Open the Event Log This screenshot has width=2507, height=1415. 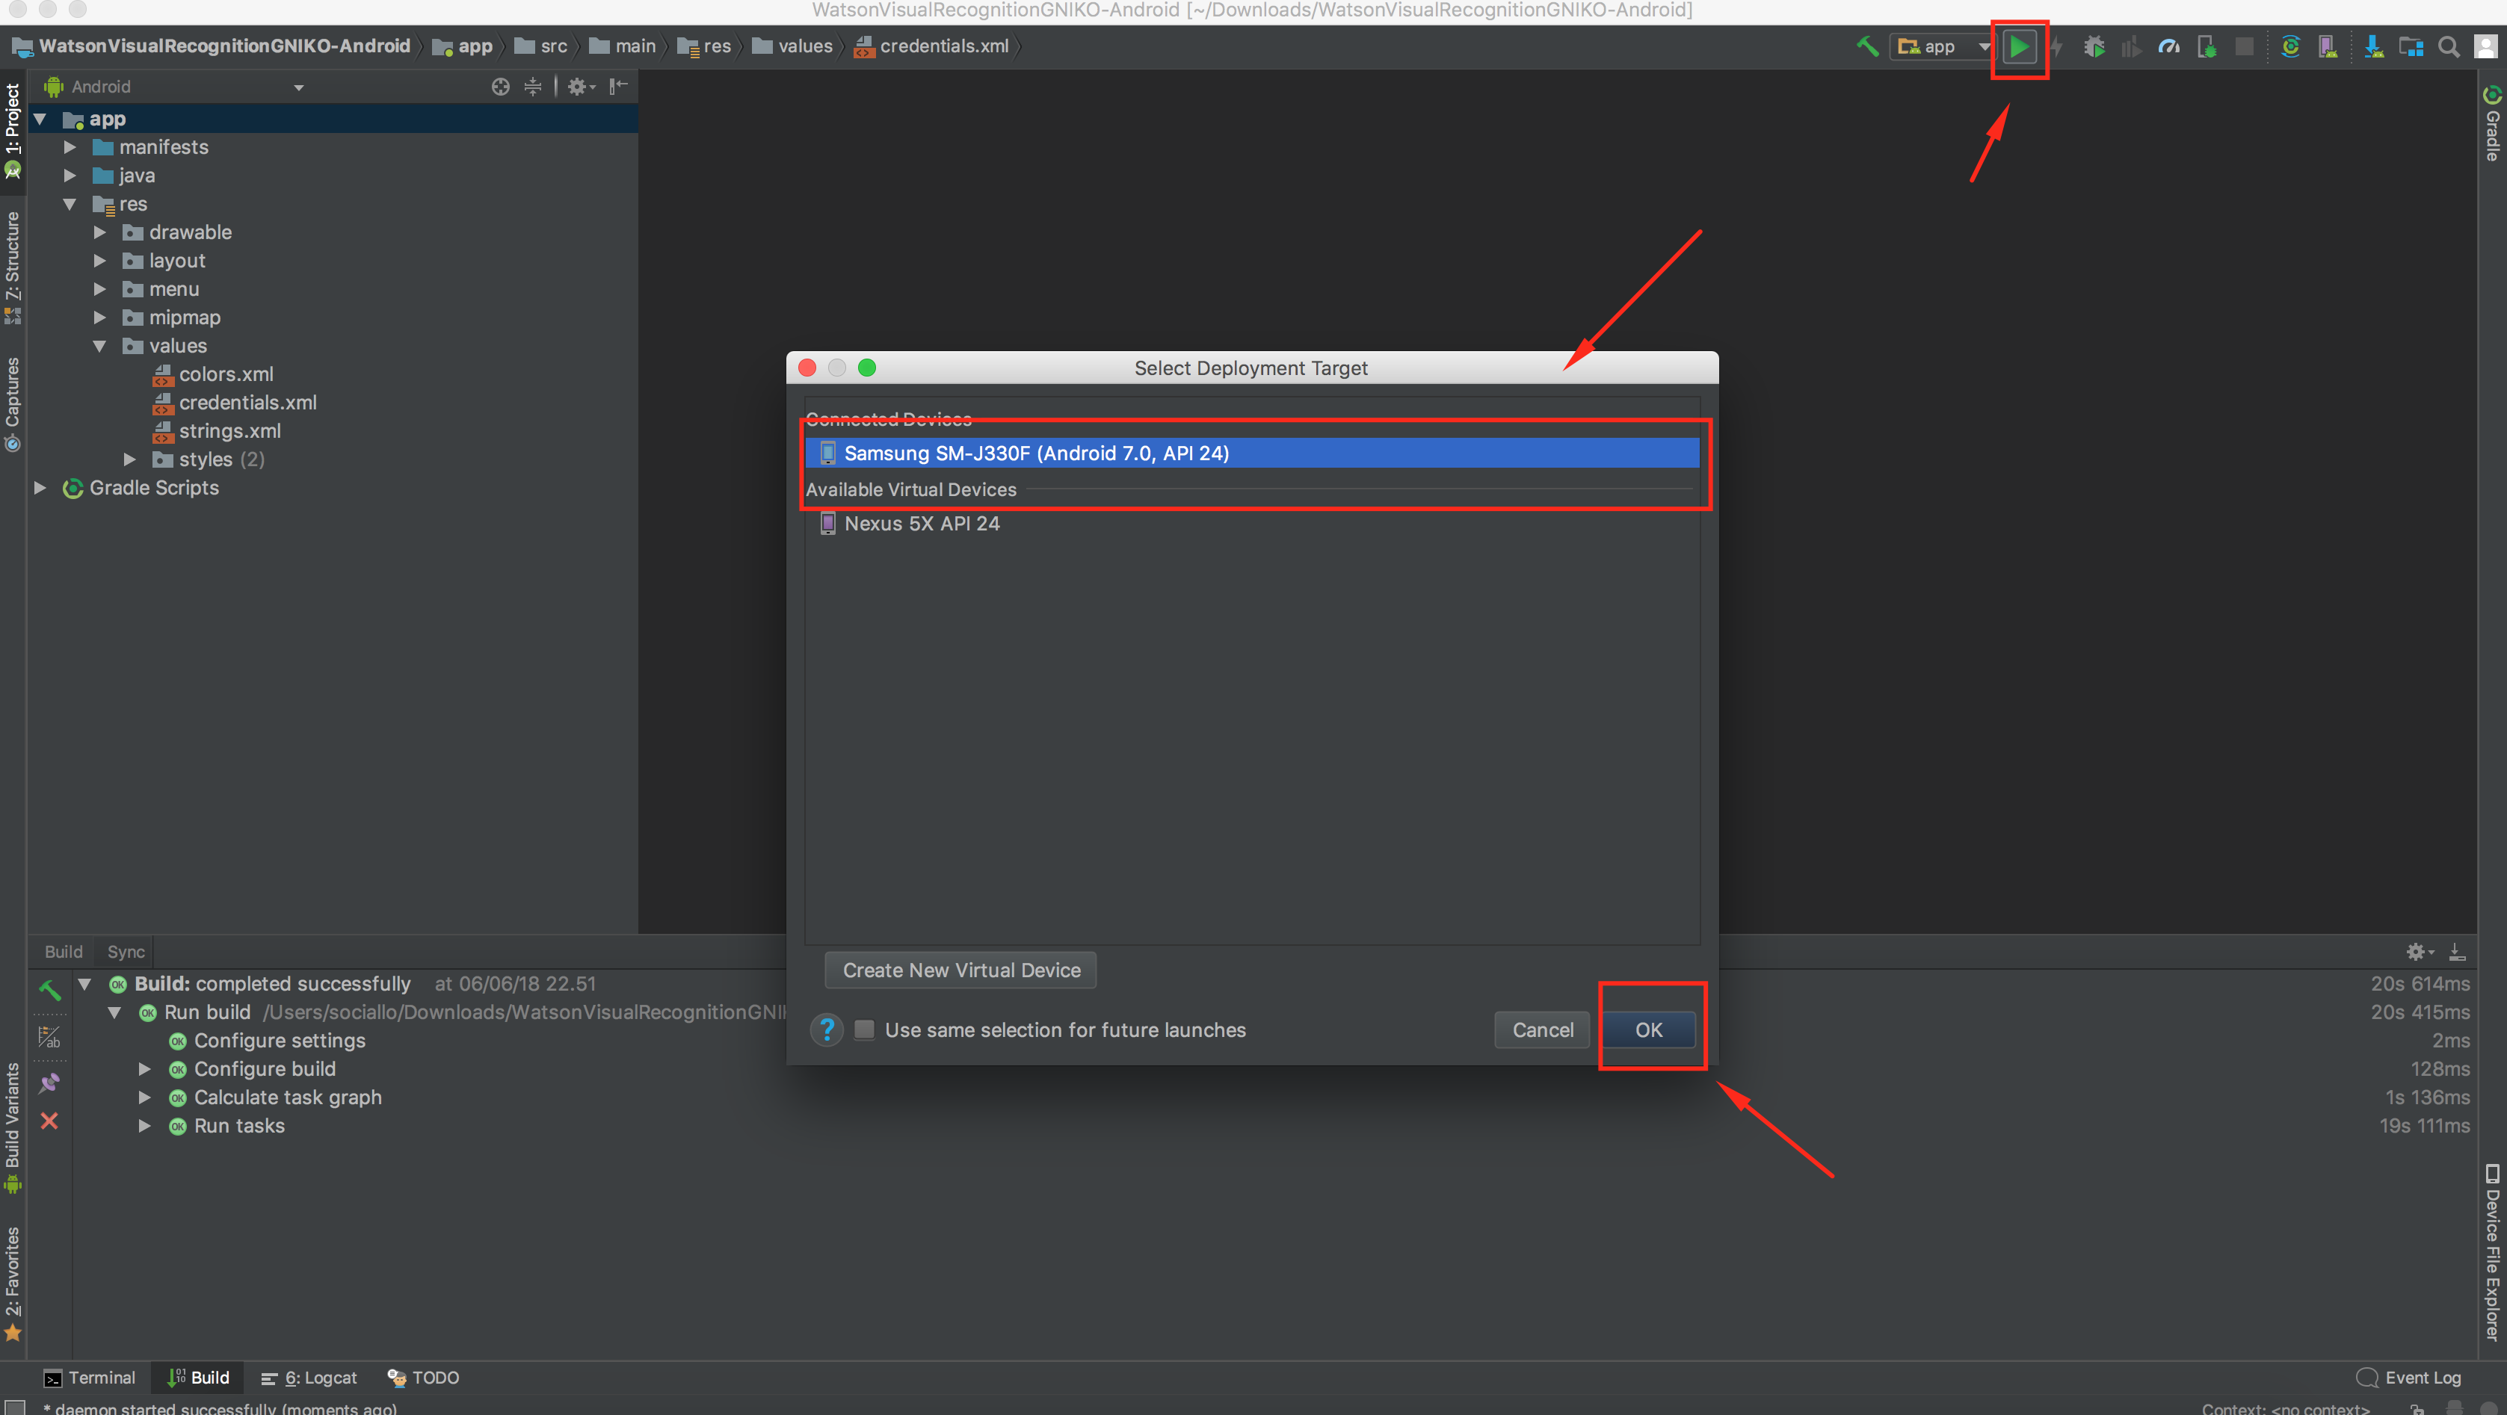(2408, 1377)
